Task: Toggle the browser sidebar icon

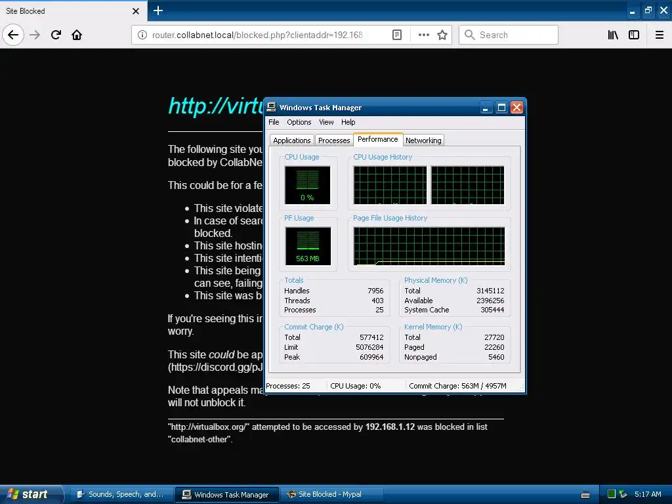Action: pyautogui.click(x=634, y=35)
